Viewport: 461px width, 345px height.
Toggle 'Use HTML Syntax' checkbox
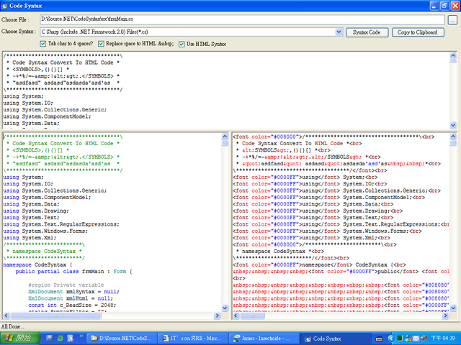(182, 44)
